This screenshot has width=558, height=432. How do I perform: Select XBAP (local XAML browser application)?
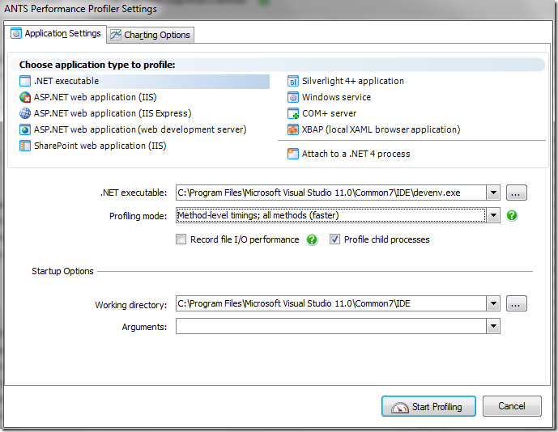[x=373, y=129]
